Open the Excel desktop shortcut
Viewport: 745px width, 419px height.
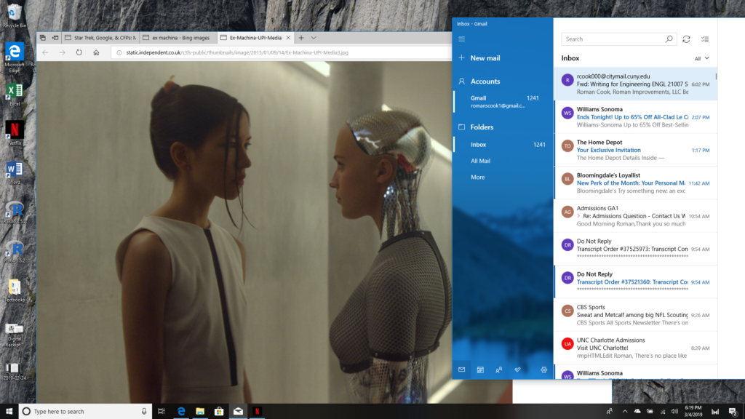pos(15,94)
